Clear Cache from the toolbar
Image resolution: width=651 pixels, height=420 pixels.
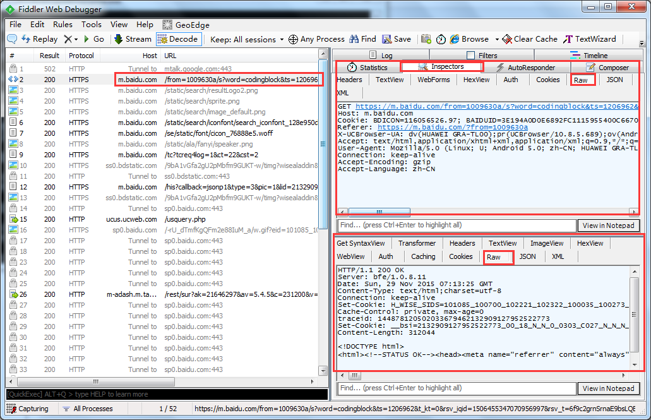pos(530,39)
